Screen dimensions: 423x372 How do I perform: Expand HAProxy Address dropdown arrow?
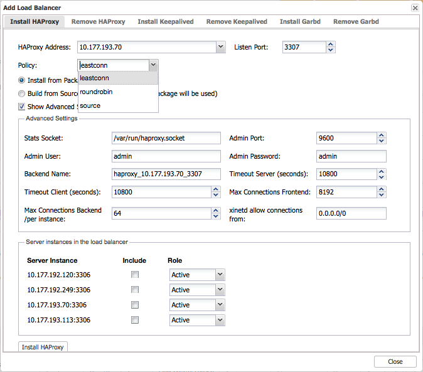tap(221, 47)
